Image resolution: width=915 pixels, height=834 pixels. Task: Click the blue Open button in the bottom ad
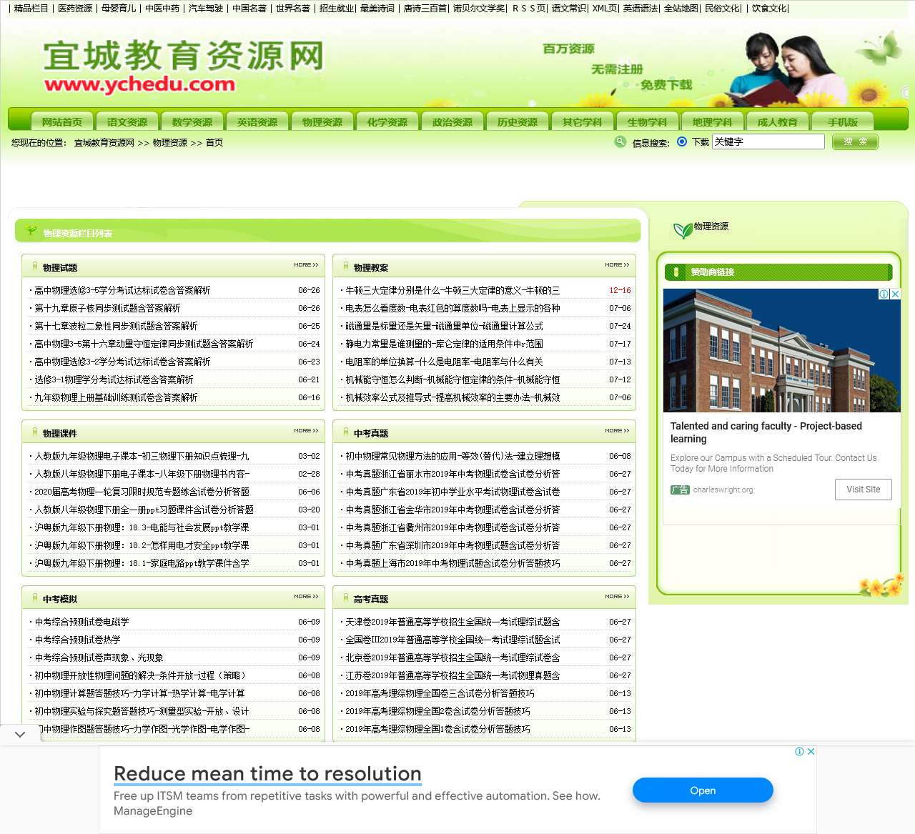tap(703, 790)
